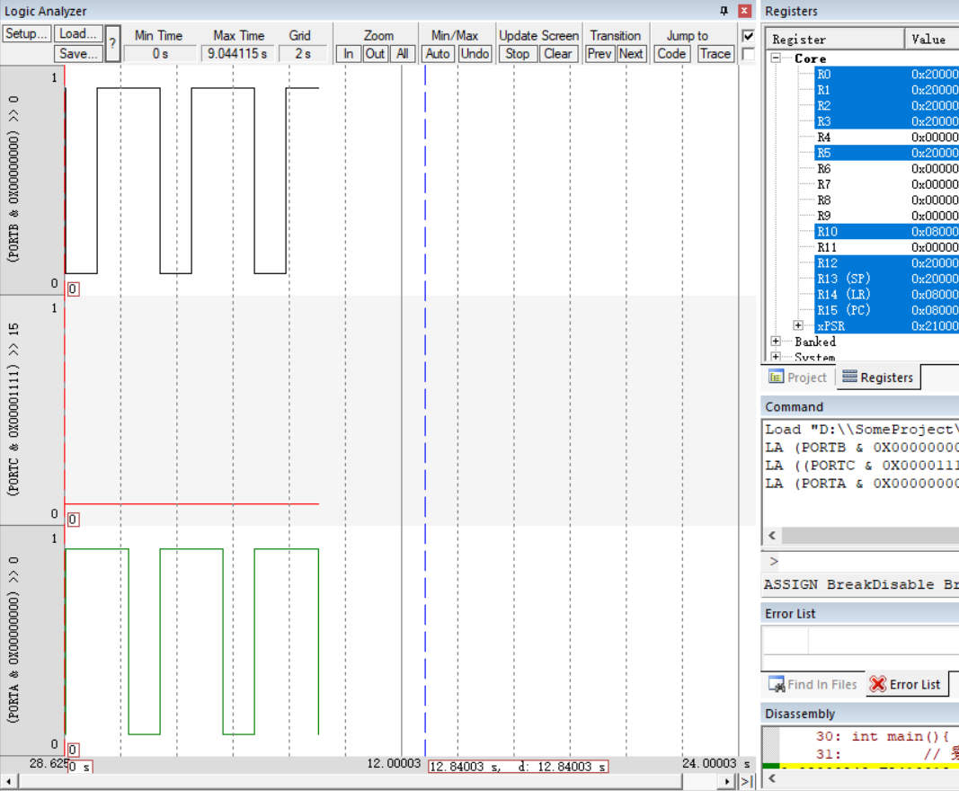
Task: Close the Logic Analyzer panel
Action: 744,11
